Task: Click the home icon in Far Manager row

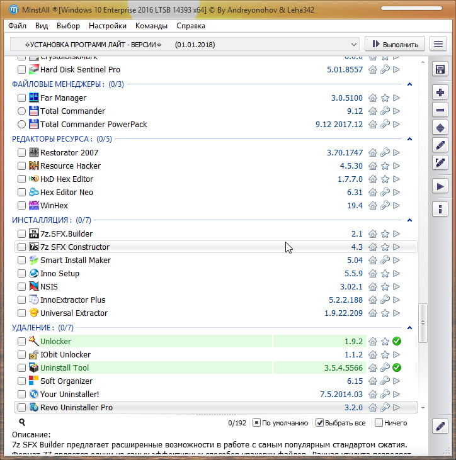Action: pos(373,98)
